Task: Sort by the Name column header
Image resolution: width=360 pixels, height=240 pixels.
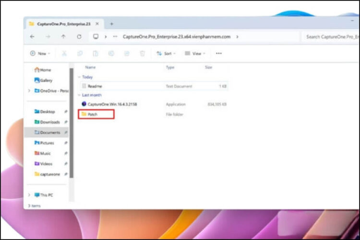Action: point(90,67)
